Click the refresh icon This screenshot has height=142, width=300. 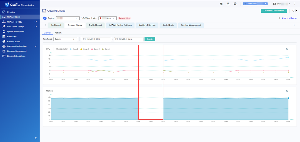coord(293,11)
